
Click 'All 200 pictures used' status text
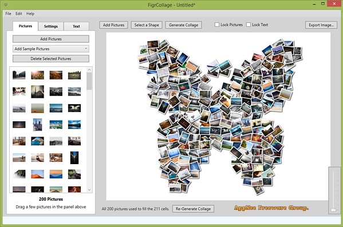135,209
